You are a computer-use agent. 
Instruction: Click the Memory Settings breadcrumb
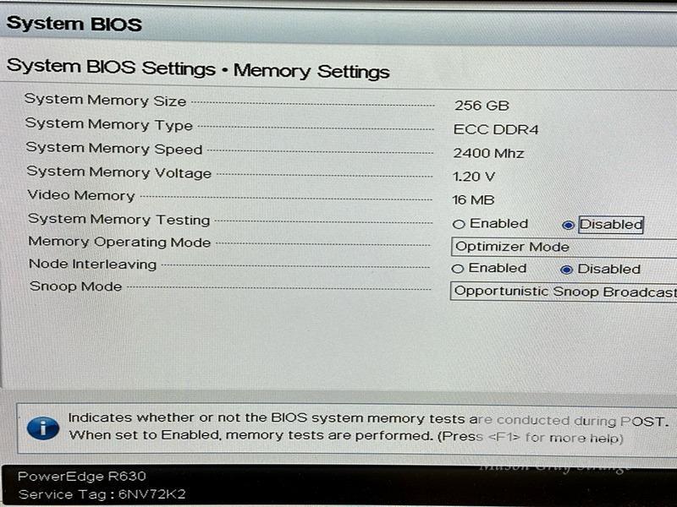(311, 71)
